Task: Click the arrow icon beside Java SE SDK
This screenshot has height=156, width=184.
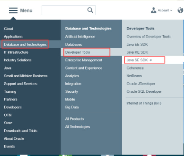Action: (151, 60)
